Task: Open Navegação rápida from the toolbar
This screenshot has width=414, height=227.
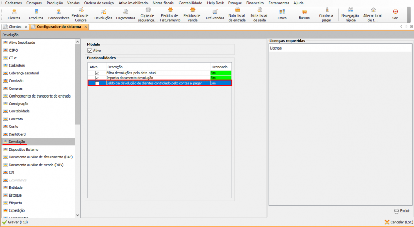Action: coord(350,13)
